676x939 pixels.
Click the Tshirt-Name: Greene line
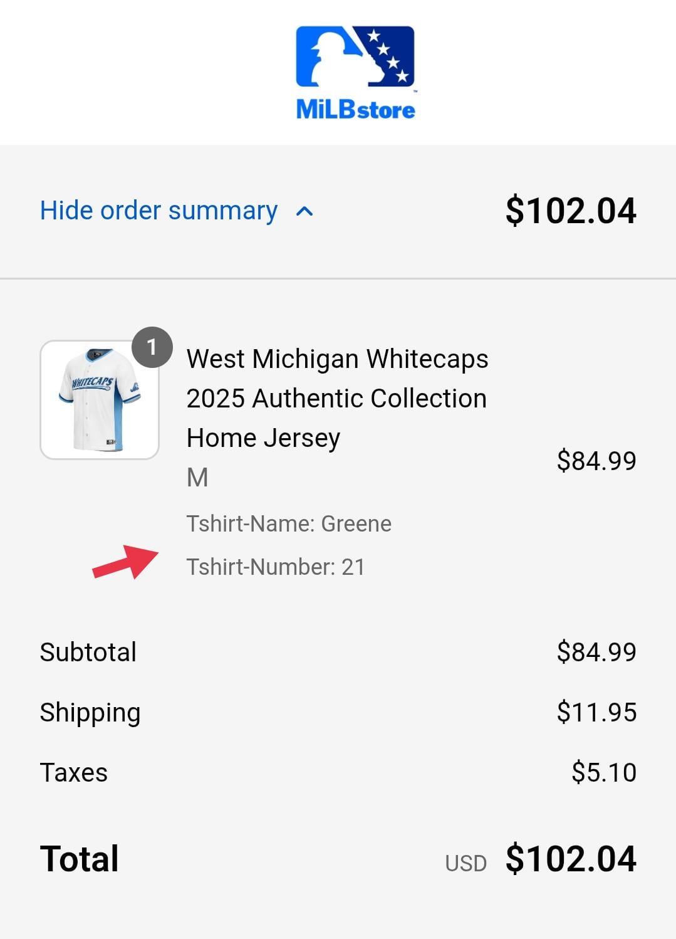[289, 523]
